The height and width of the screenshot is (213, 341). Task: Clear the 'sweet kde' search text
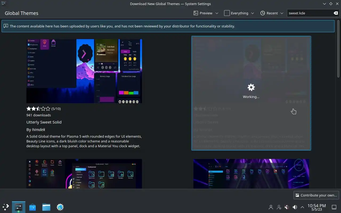click(336, 13)
